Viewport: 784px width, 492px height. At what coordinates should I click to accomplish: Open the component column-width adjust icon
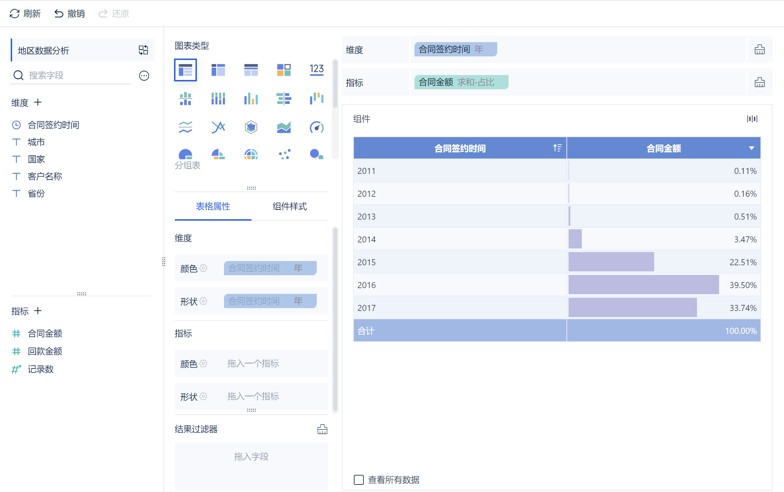tap(752, 119)
